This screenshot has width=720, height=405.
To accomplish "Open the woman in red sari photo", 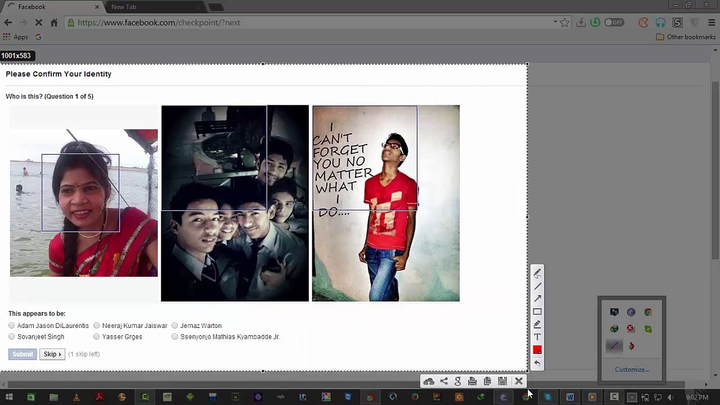I will click(x=84, y=203).
